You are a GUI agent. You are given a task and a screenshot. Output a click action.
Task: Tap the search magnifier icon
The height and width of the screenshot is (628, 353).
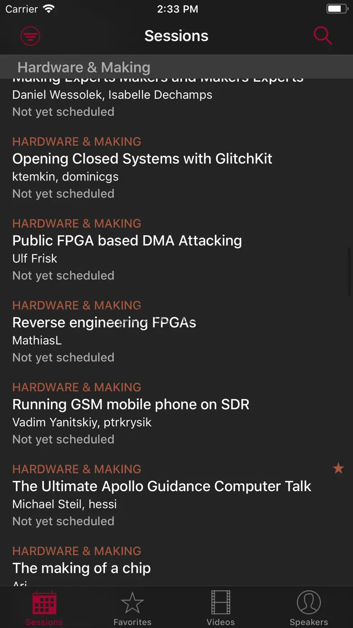[323, 36]
